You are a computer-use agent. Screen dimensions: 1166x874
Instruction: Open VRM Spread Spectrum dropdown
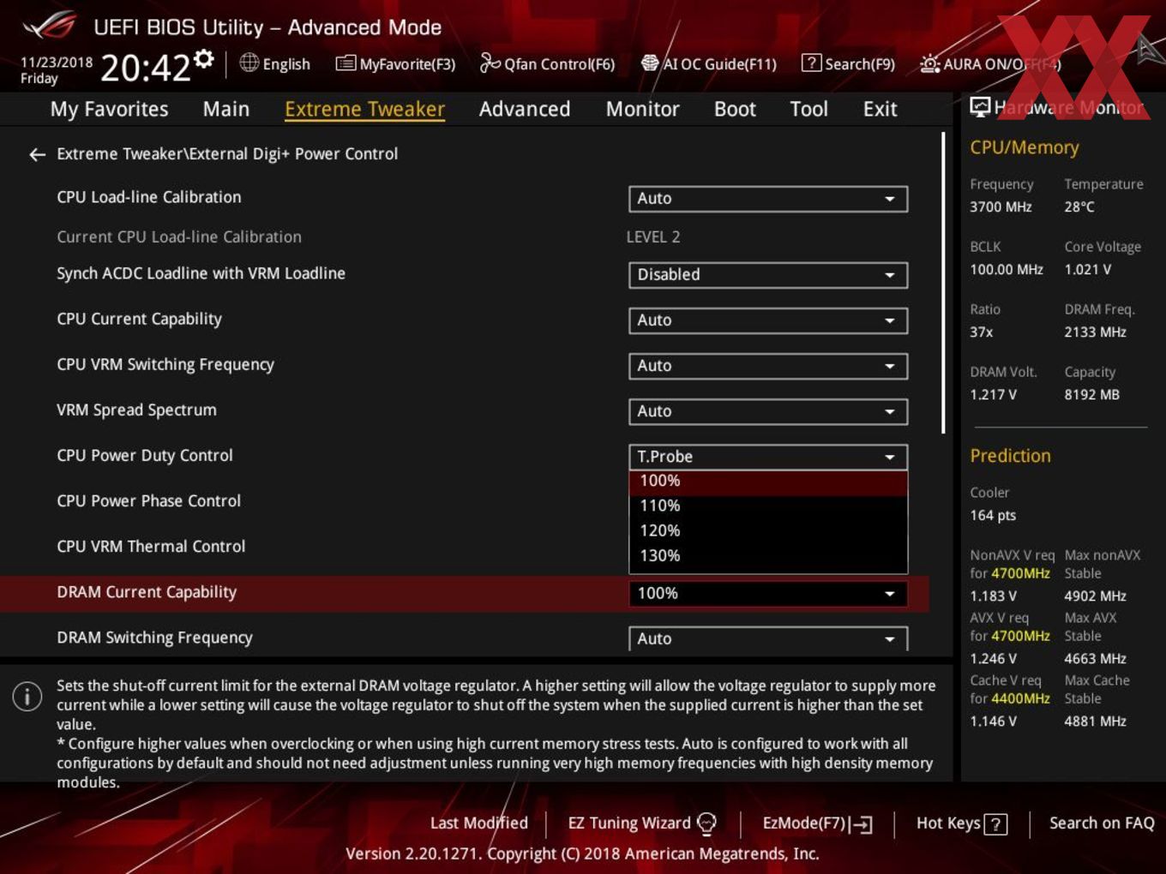pos(768,411)
